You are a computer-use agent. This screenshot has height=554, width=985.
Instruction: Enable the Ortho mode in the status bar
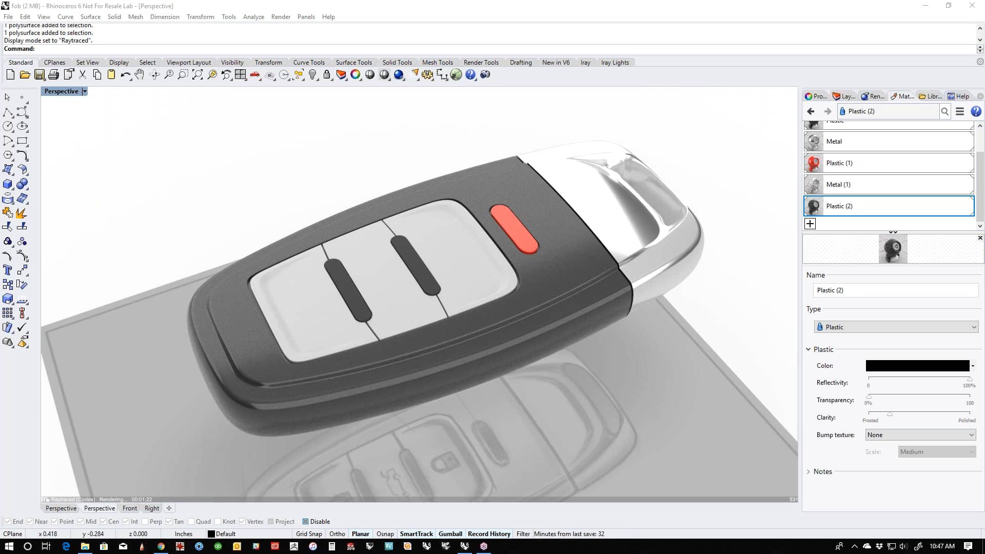coord(337,533)
